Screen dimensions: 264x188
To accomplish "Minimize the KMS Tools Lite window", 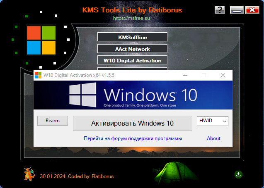I will [x=237, y=10].
